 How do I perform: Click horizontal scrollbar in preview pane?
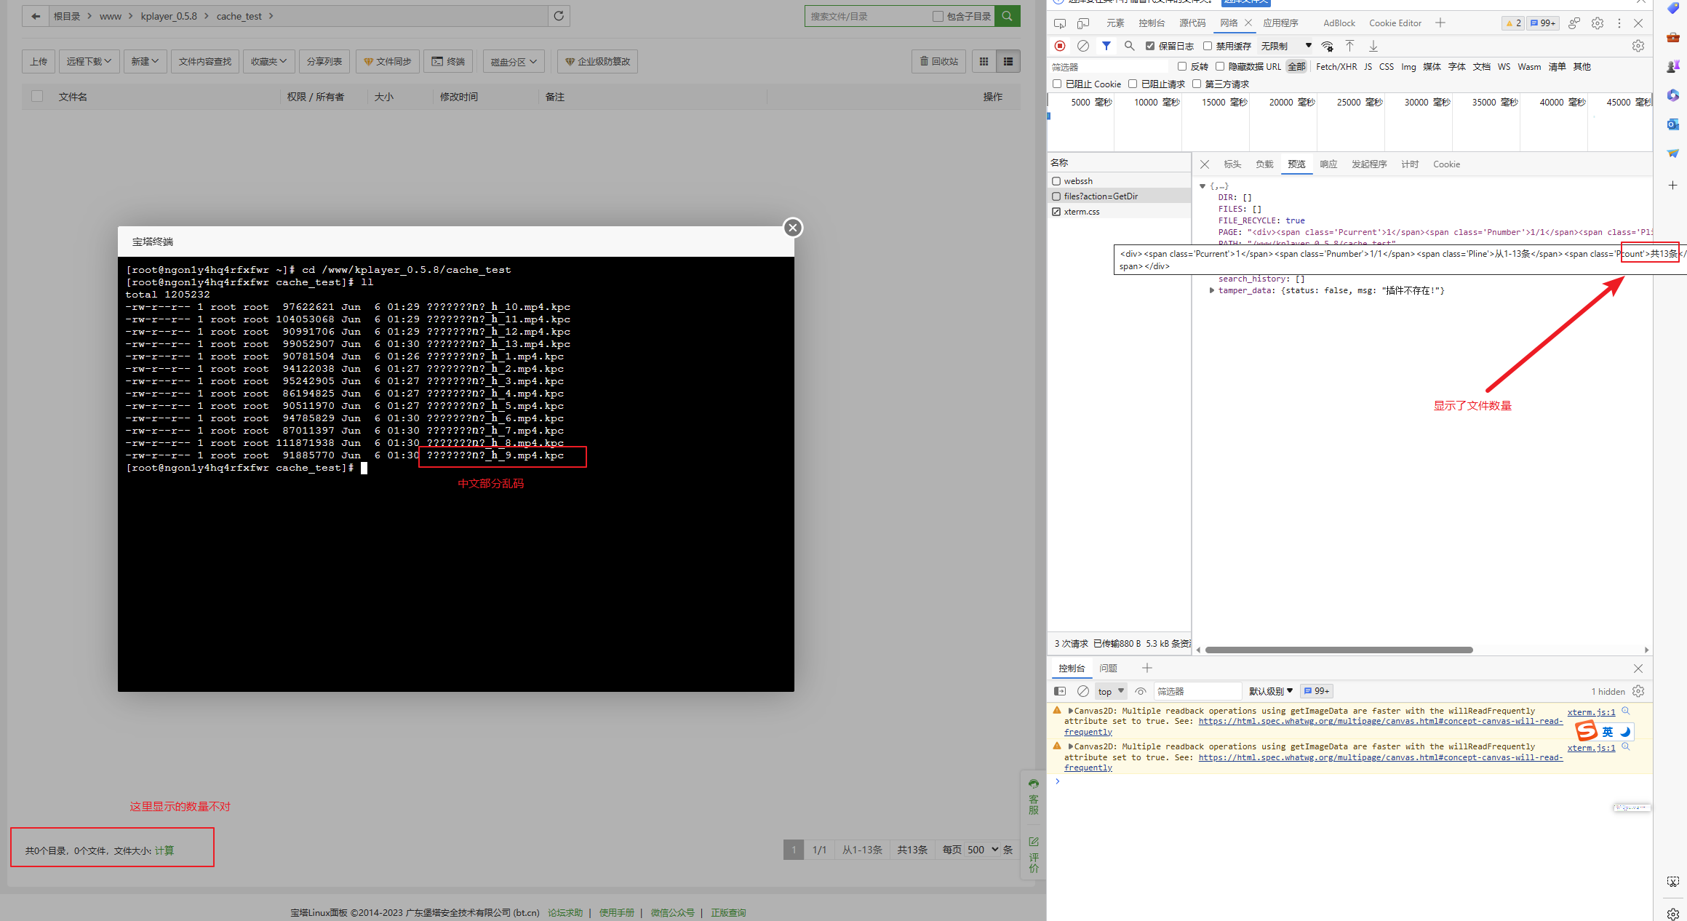tap(1339, 650)
